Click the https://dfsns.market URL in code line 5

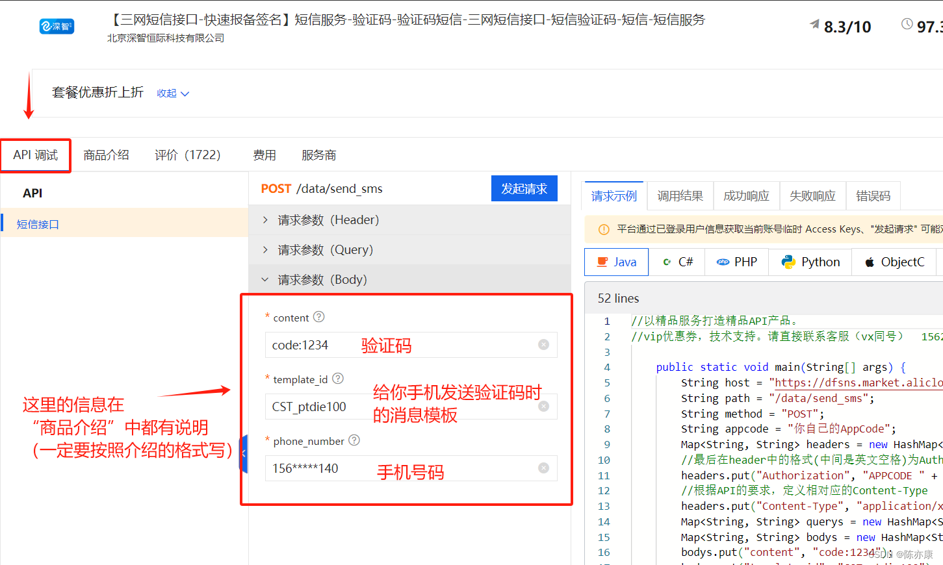coord(859,383)
